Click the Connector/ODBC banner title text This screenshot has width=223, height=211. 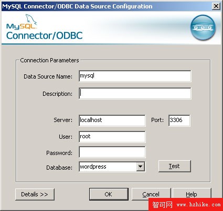click(45, 36)
